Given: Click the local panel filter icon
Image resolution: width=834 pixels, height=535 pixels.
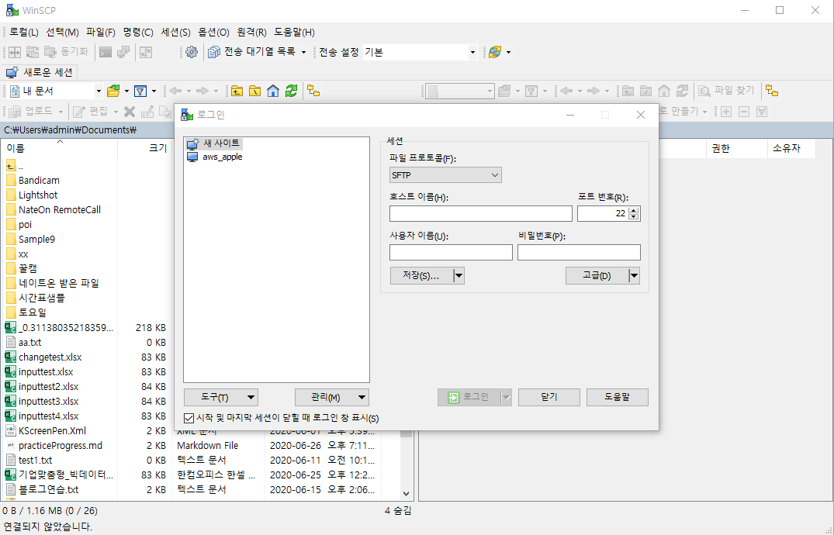Looking at the screenshot, I should point(140,91).
